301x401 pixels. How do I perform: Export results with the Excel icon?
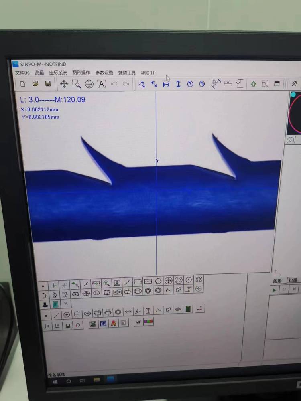pos(93,324)
